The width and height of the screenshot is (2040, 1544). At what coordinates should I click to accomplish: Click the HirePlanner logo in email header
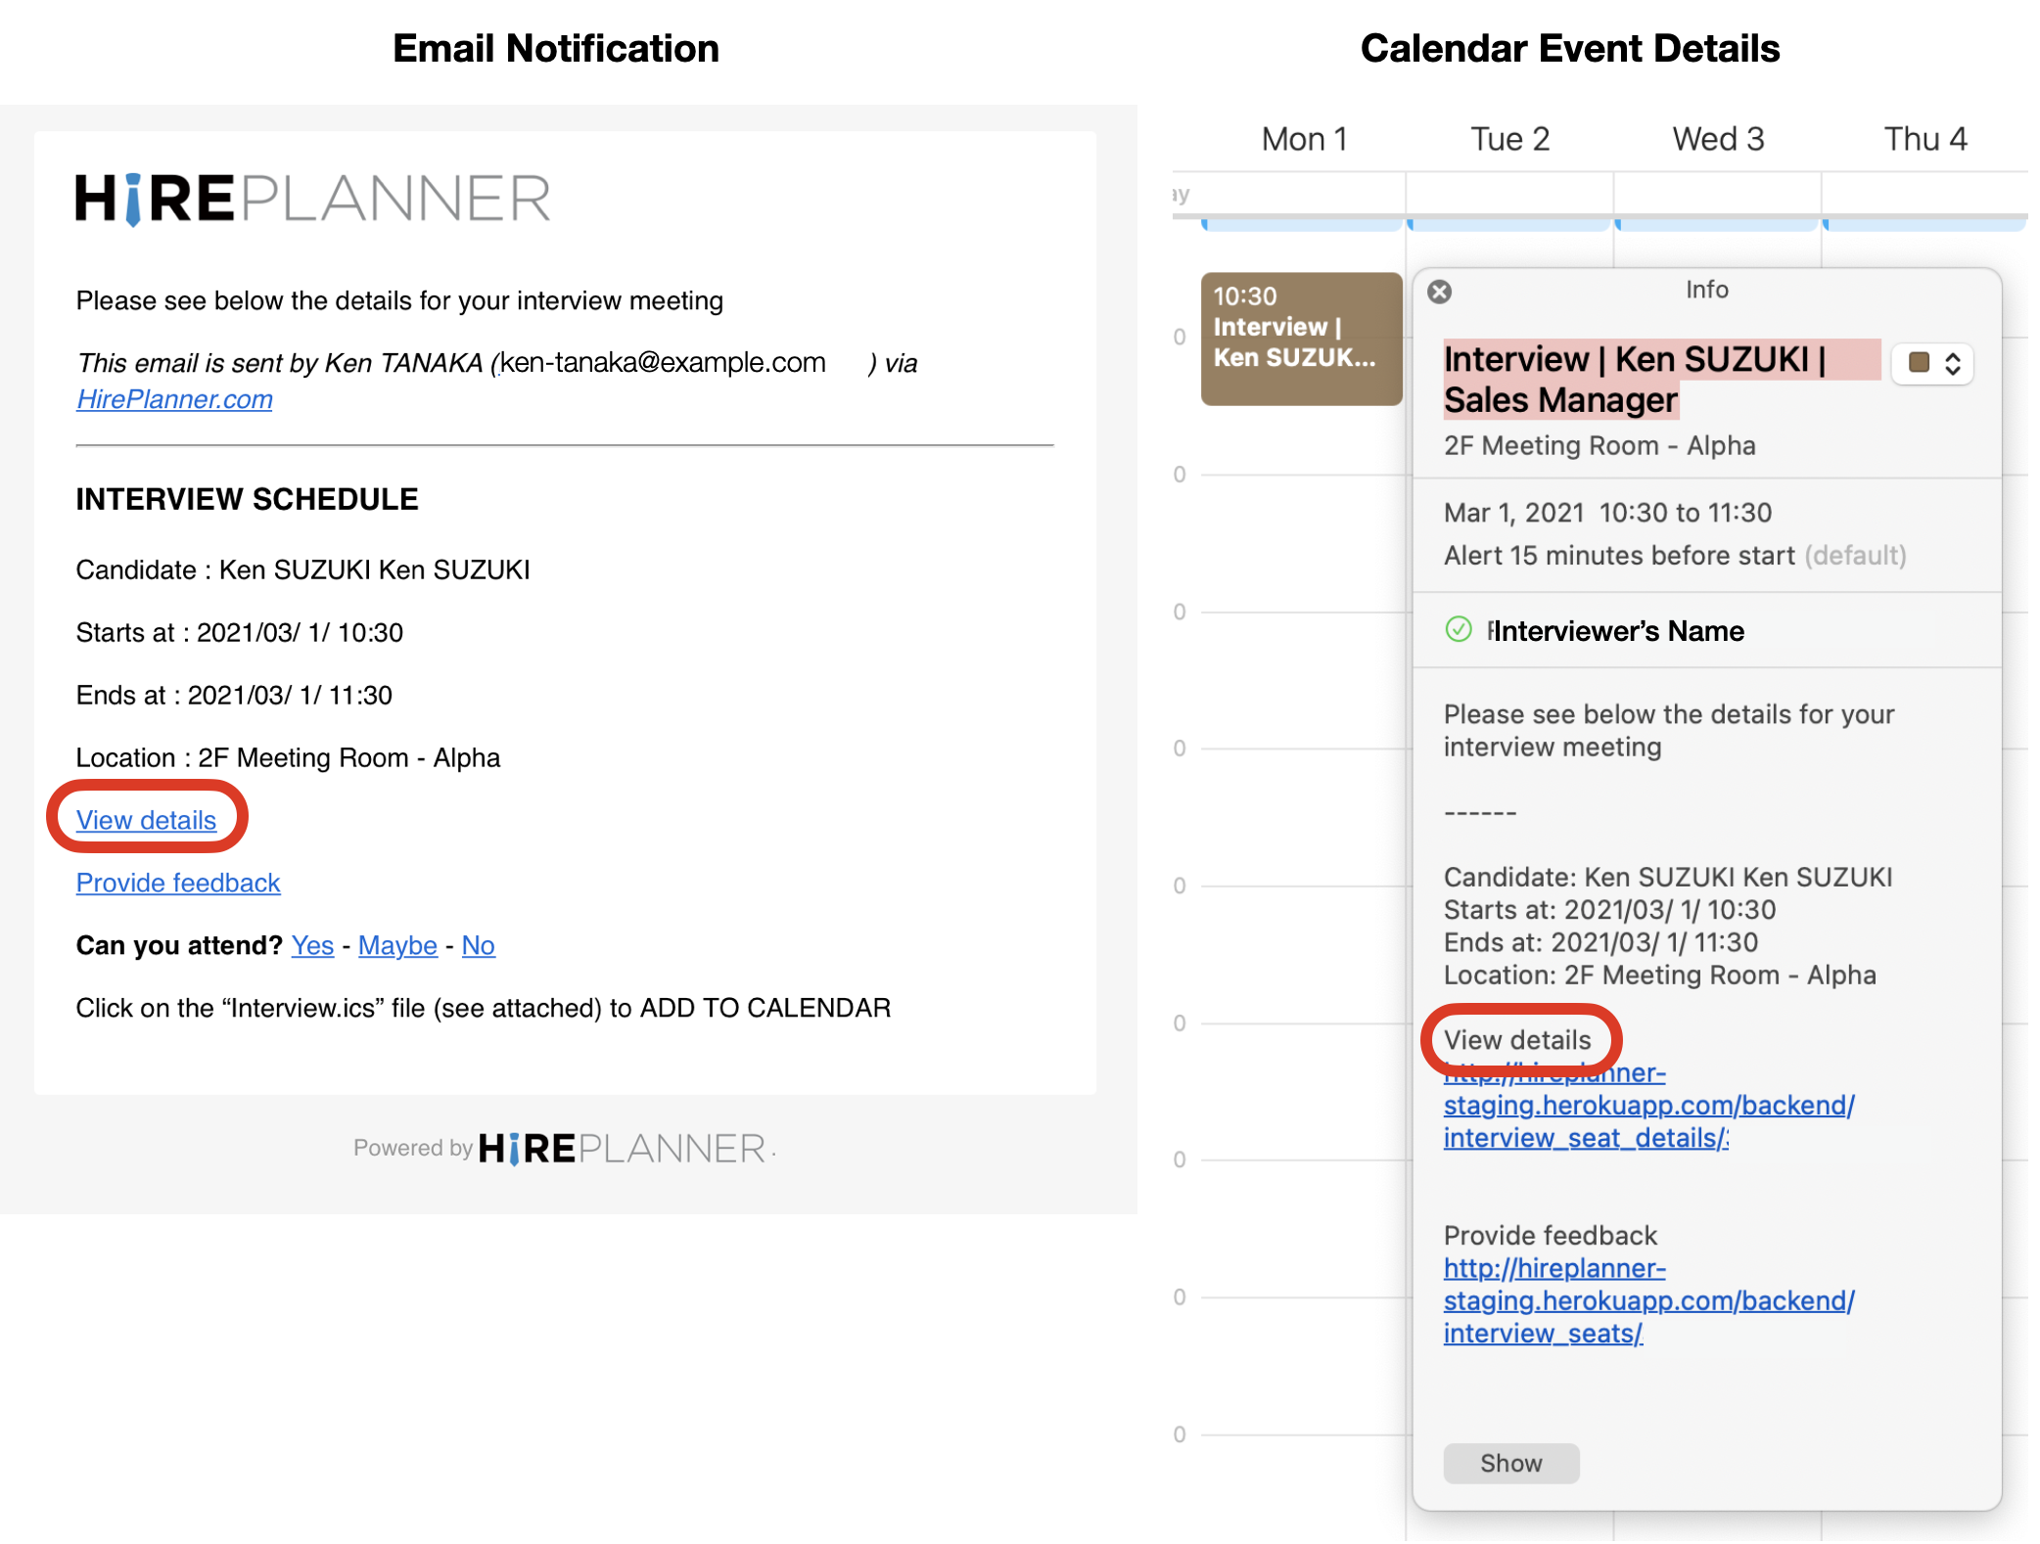pyautogui.click(x=313, y=199)
